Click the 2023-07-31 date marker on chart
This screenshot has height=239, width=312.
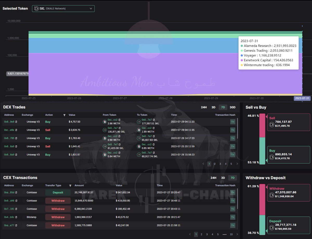(302, 98)
